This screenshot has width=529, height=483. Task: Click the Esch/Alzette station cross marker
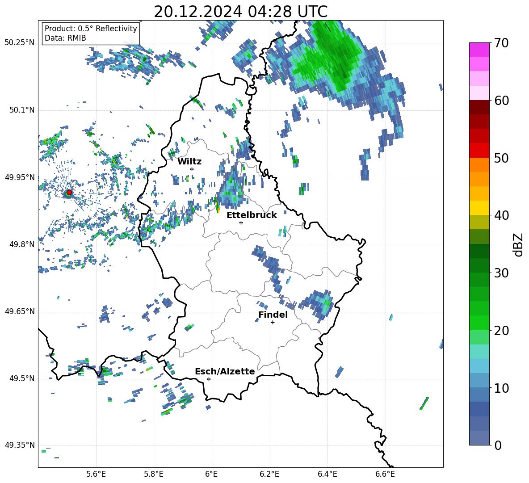209,379
